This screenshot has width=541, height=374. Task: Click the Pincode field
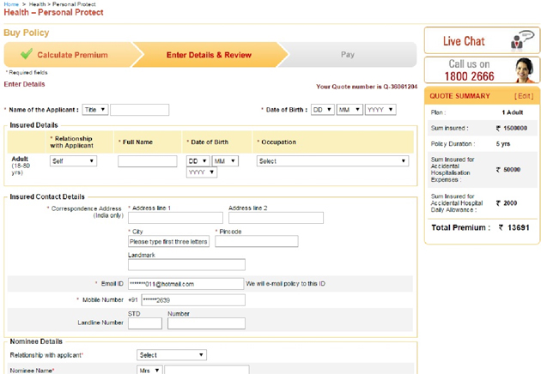tap(257, 241)
